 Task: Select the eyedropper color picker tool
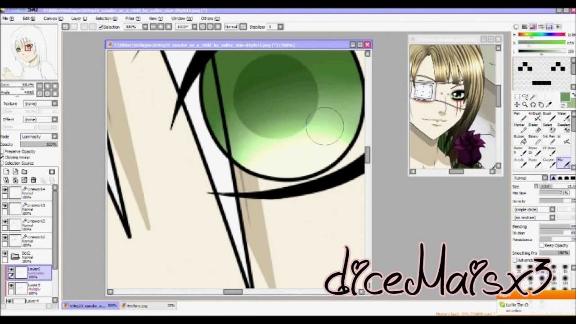point(549,105)
